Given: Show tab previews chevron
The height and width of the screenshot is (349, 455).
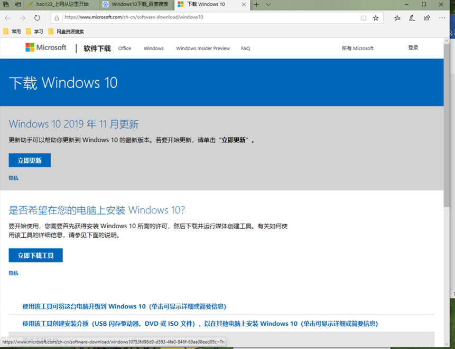Looking at the screenshot, I should click(x=268, y=5).
